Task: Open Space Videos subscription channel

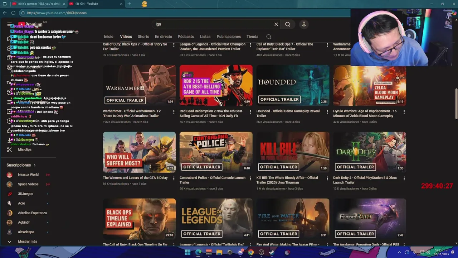Action: pos(28,184)
